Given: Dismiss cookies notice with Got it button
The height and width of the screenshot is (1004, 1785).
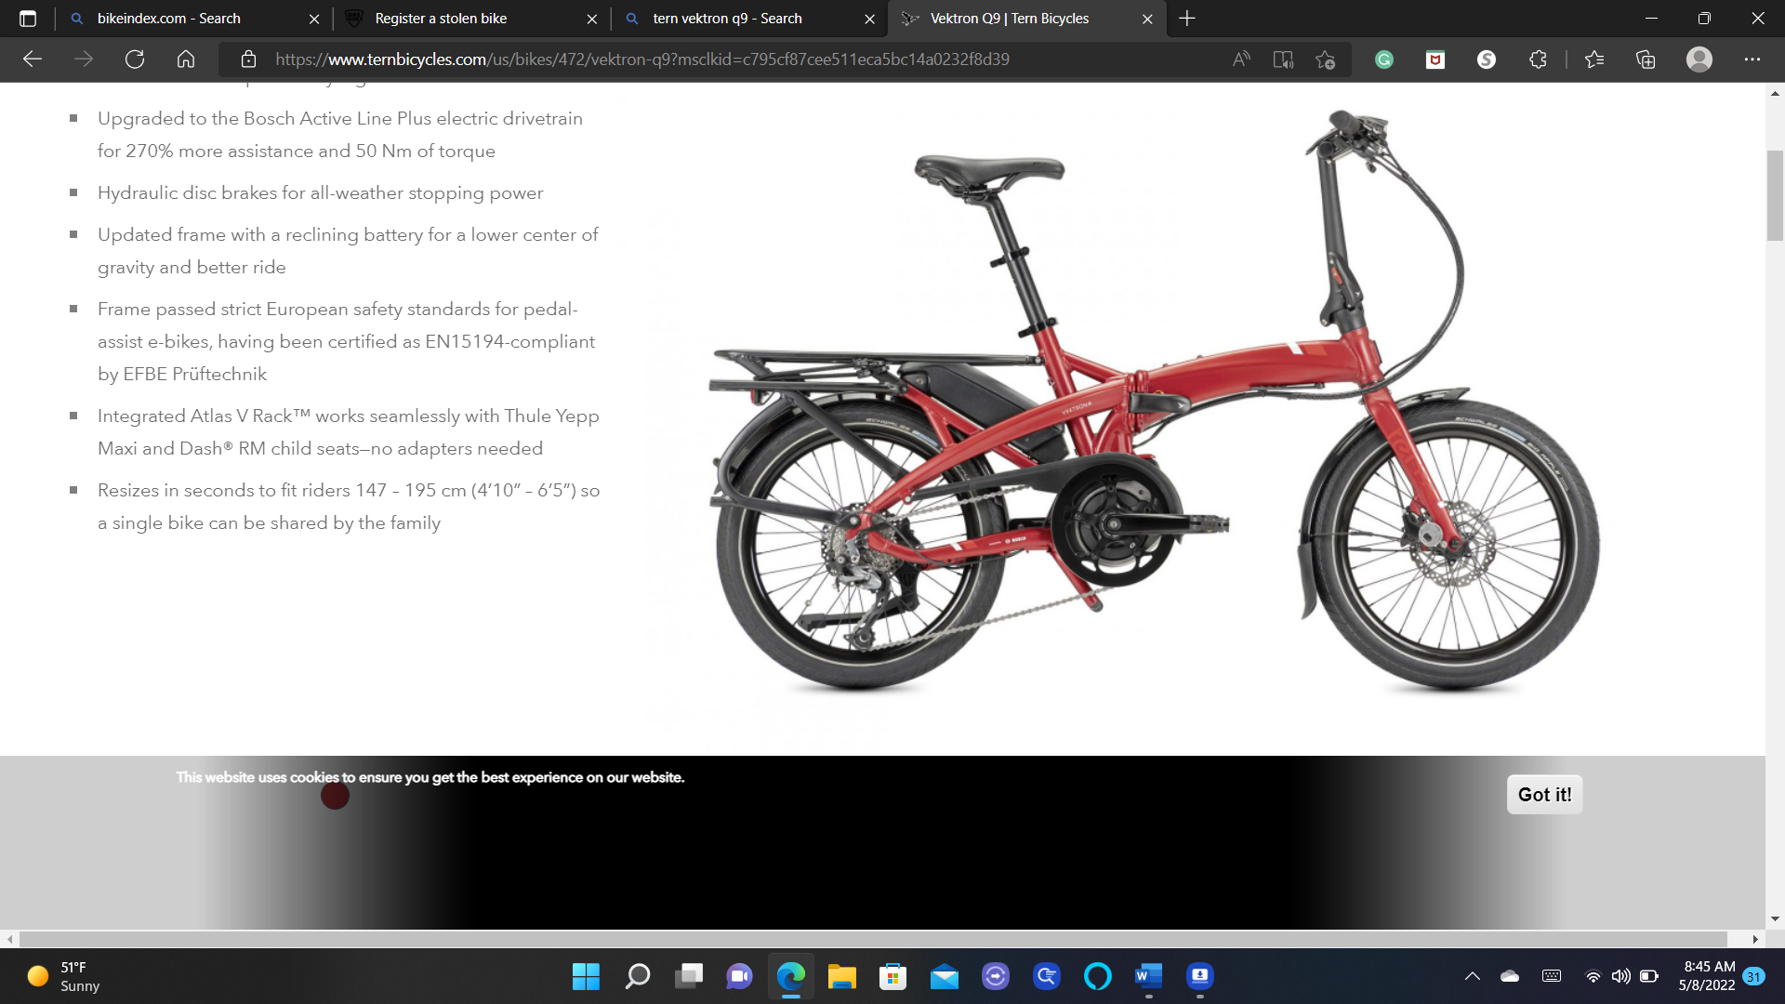Looking at the screenshot, I should click(x=1544, y=794).
